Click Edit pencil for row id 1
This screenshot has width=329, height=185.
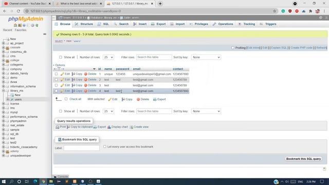point(65,74)
